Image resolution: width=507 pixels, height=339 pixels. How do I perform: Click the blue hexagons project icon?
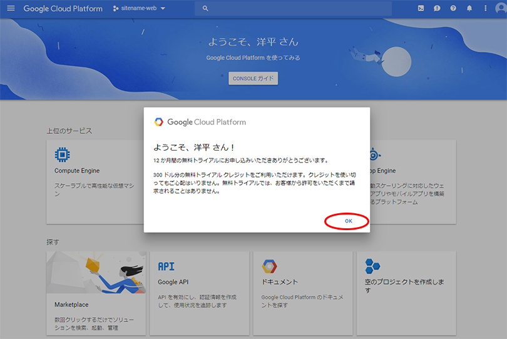pyautogui.click(x=372, y=266)
